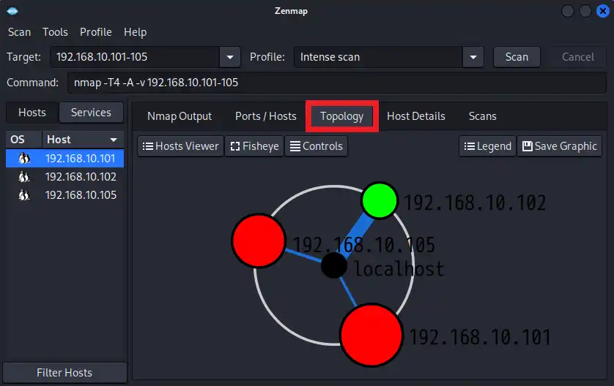614x386 pixels.
Task: Switch to Host Details tab
Action: point(416,116)
